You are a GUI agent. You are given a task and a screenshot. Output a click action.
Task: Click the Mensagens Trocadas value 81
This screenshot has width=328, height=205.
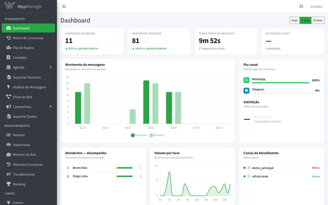coord(136,41)
